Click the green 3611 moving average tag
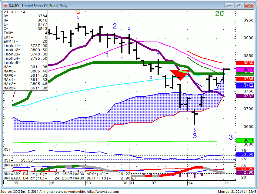The width and height of the screenshot is (257, 194). [248, 140]
